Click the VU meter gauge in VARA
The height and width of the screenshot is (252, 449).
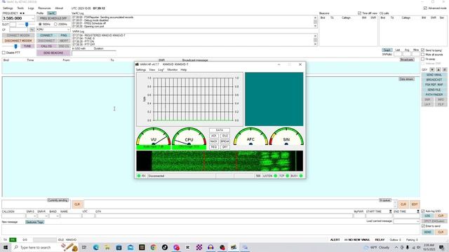[x=153, y=136]
